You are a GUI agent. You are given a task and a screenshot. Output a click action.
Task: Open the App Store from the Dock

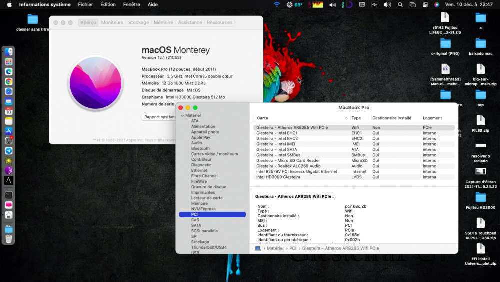9,131
